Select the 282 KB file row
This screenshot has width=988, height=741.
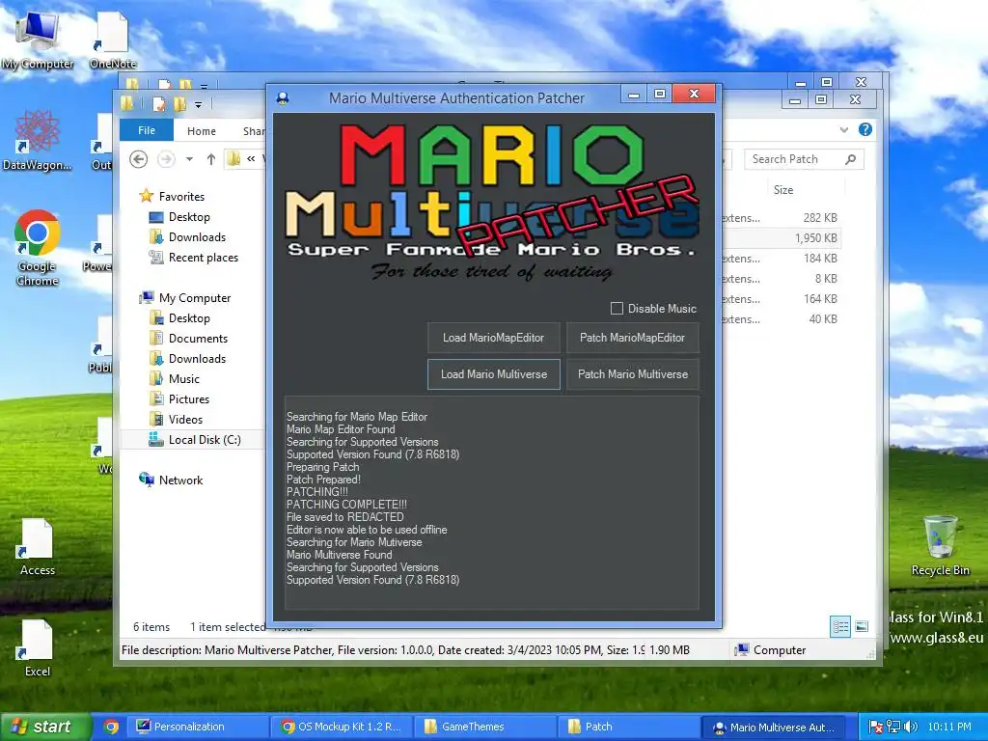tap(780, 218)
